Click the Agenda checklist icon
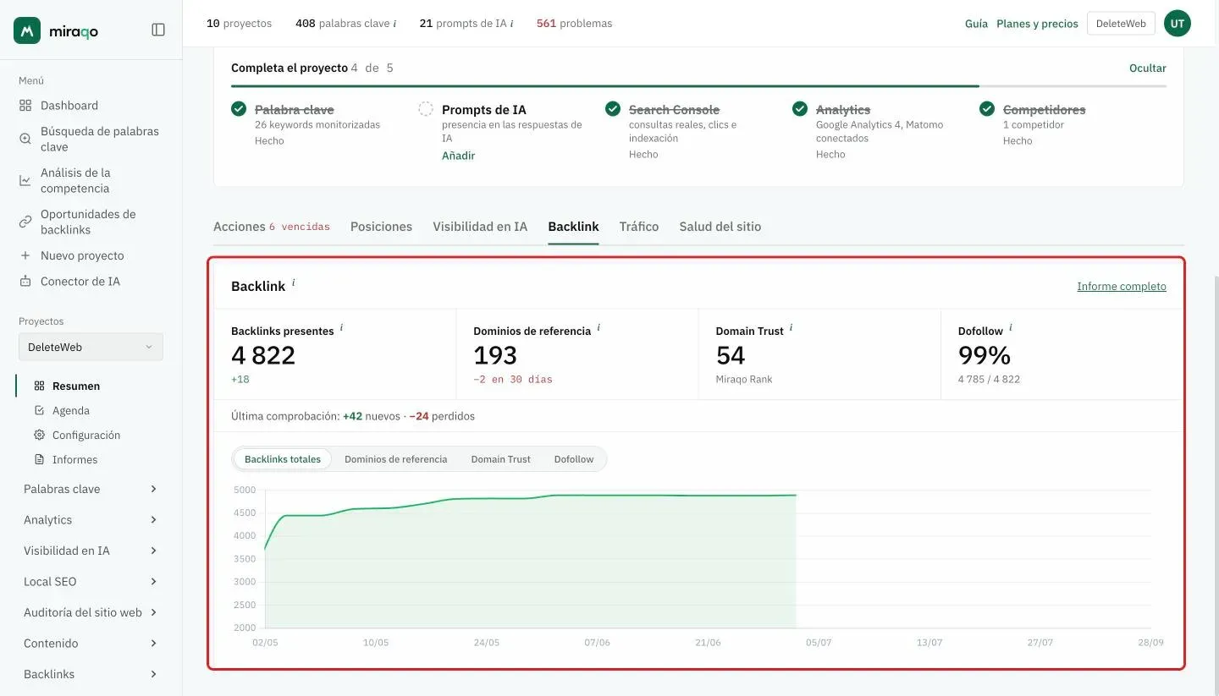1219x696 pixels. click(39, 410)
